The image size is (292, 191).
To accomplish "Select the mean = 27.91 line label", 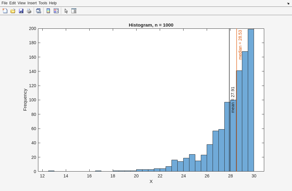I will click(x=233, y=100).
